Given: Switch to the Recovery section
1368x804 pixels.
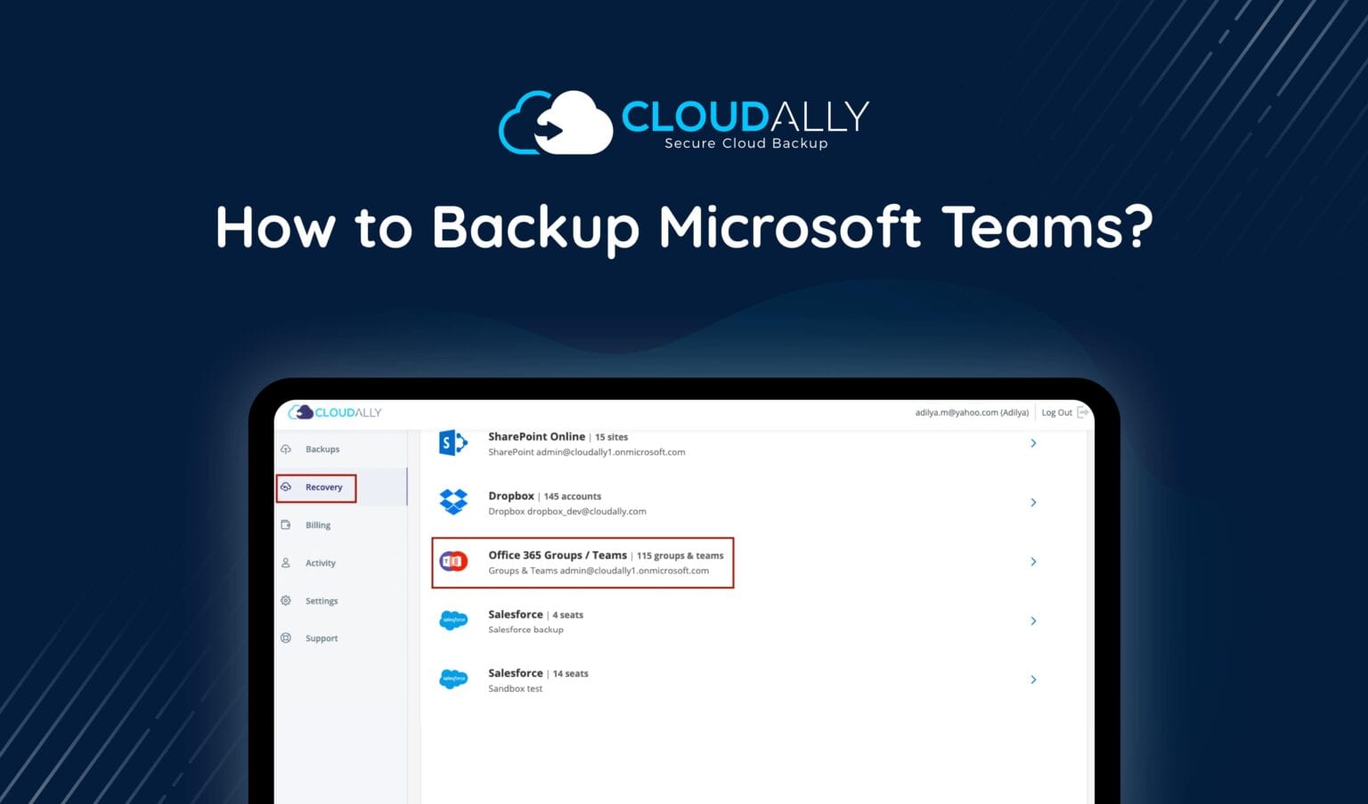Looking at the screenshot, I should [324, 487].
